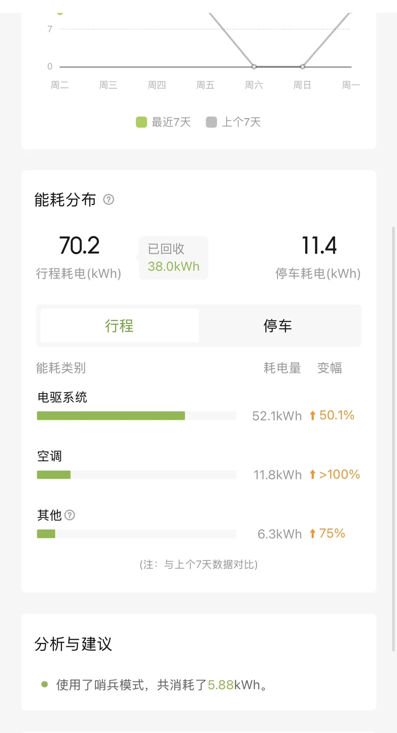Tap the 11.4 停车耗电 value
The image size is (397, 733).
319,245
